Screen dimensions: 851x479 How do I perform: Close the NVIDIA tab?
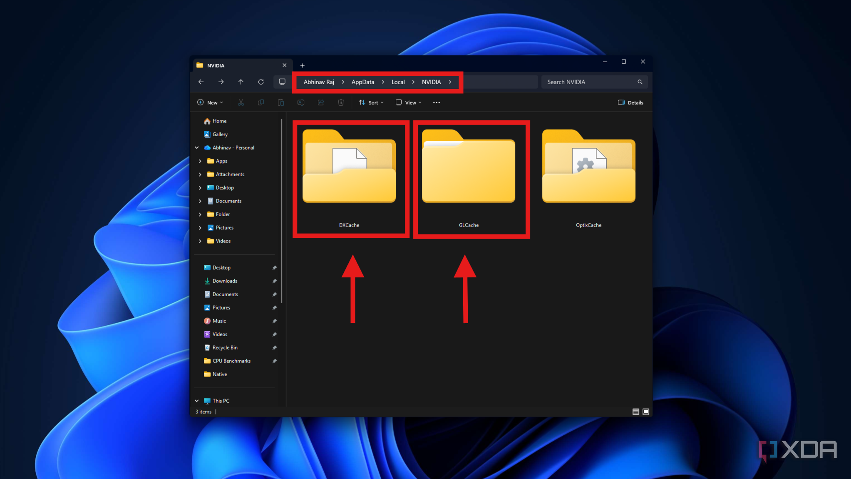point(285,65)
